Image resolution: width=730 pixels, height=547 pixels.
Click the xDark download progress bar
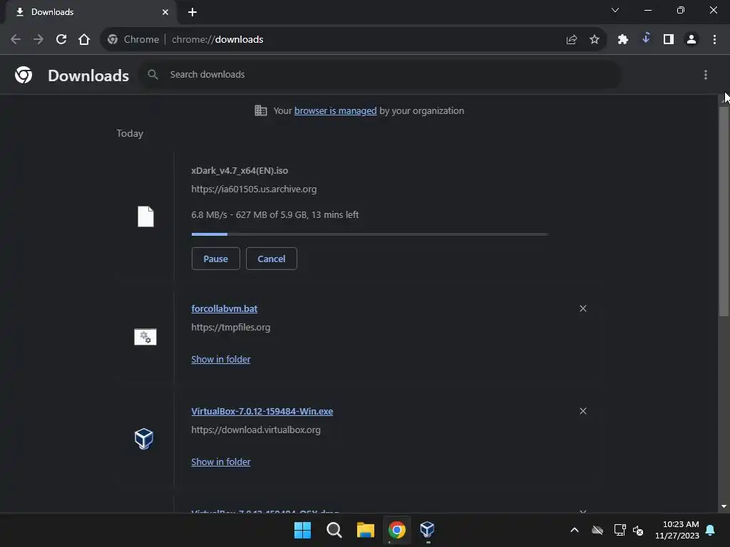(x=370, y=234)
